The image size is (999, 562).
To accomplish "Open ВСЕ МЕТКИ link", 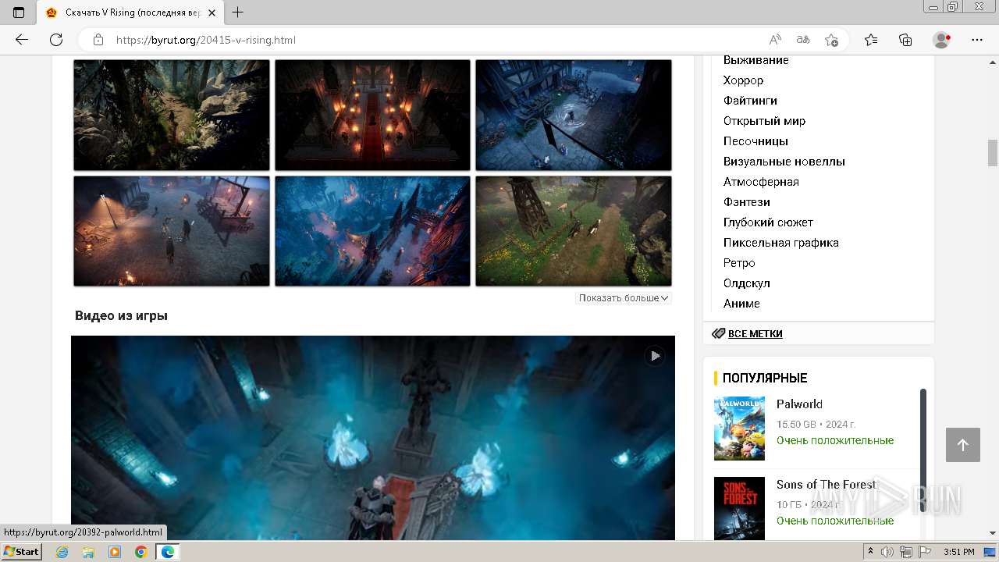I will [755, 333].
